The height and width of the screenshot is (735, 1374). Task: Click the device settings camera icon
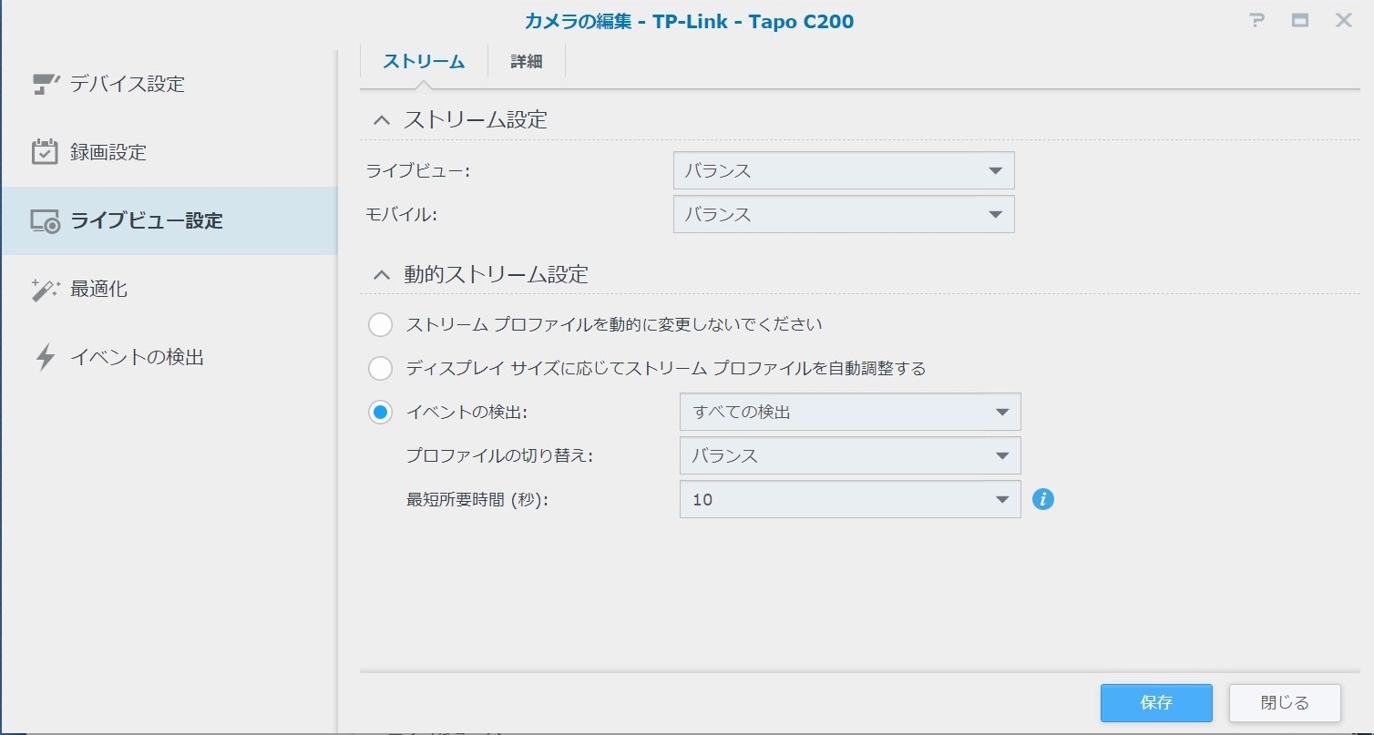[x=44, y=84]
